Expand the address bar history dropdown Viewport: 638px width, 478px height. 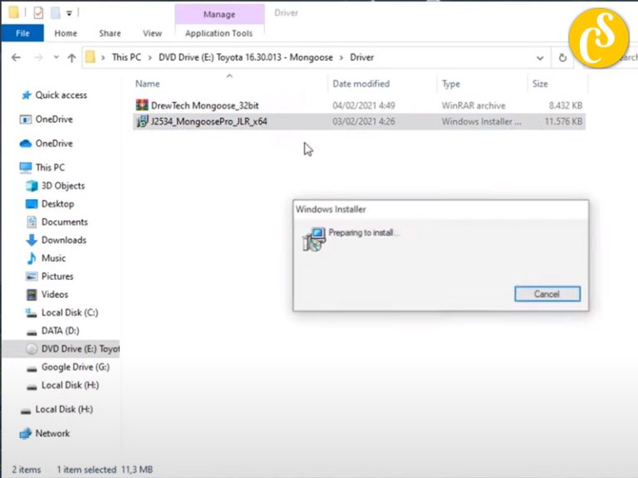(540, 58)
